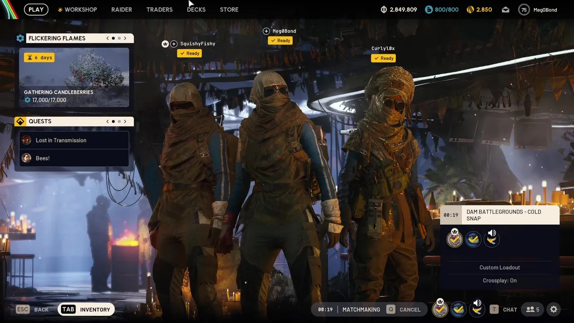574x323 pixels.
Task: Toggle Curly10x Ready status
Action: coord(383,58)
